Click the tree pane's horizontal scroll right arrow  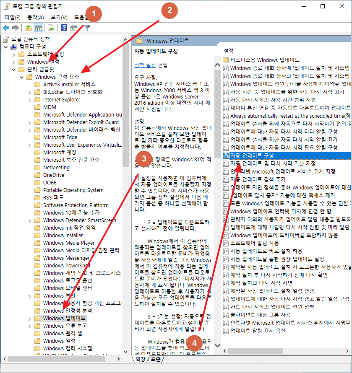(x=119, y=359)
